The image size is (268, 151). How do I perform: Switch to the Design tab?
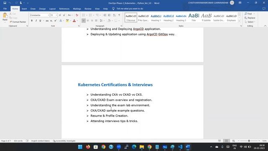point(42,9)
